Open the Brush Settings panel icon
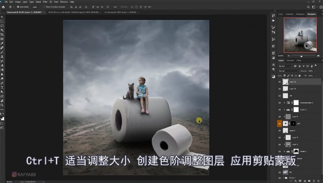Screen dimensions: 323x183 coord(274,27)
